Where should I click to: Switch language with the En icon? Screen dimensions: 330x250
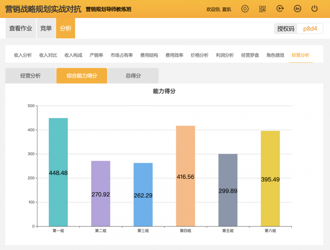[x=297, y=9]
